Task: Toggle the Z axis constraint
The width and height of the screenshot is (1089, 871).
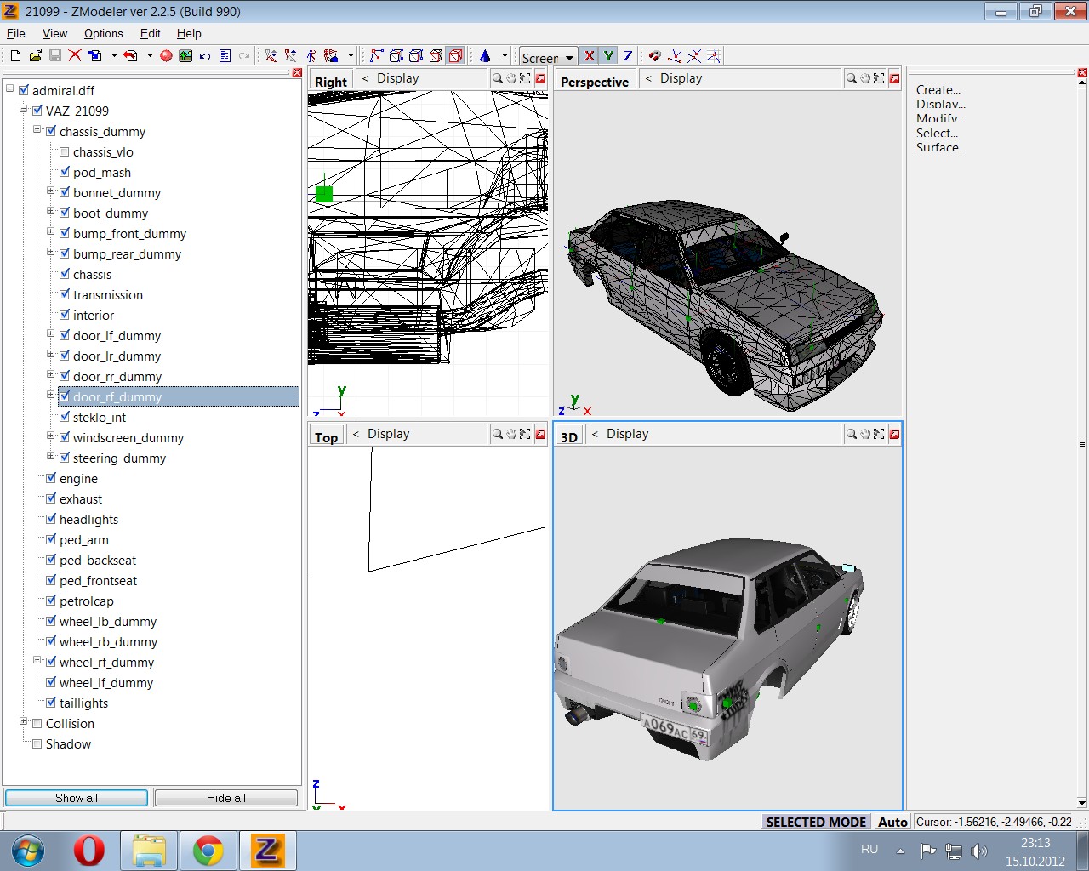Action: point(628,56)
